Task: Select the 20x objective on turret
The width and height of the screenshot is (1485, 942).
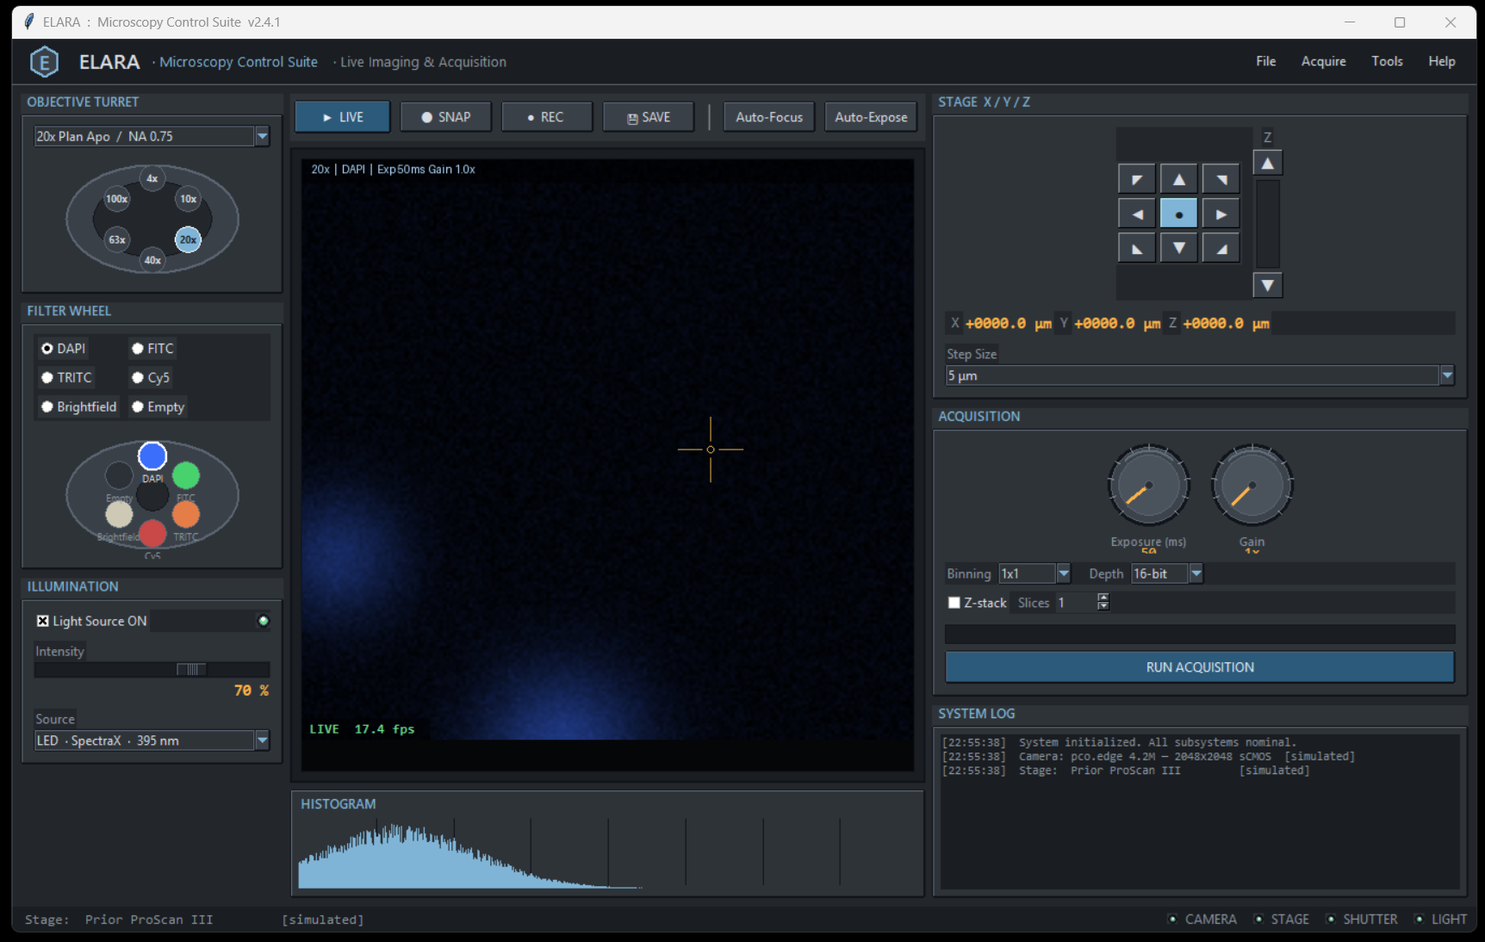Action: click(188, 239)
